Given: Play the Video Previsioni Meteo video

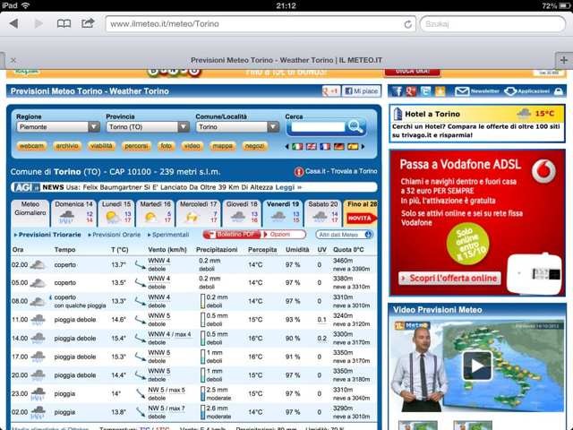Looking at the screenshot, I should coord(477,365).
